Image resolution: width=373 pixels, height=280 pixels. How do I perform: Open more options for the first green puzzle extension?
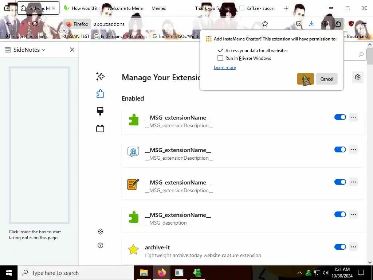[353, 117]
